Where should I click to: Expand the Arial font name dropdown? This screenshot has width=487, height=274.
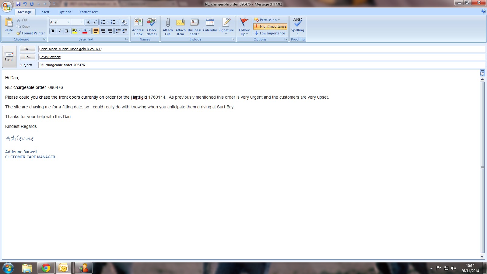68,22
